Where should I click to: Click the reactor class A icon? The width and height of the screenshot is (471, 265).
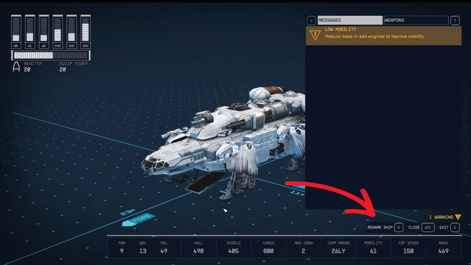tap(16, 67)
